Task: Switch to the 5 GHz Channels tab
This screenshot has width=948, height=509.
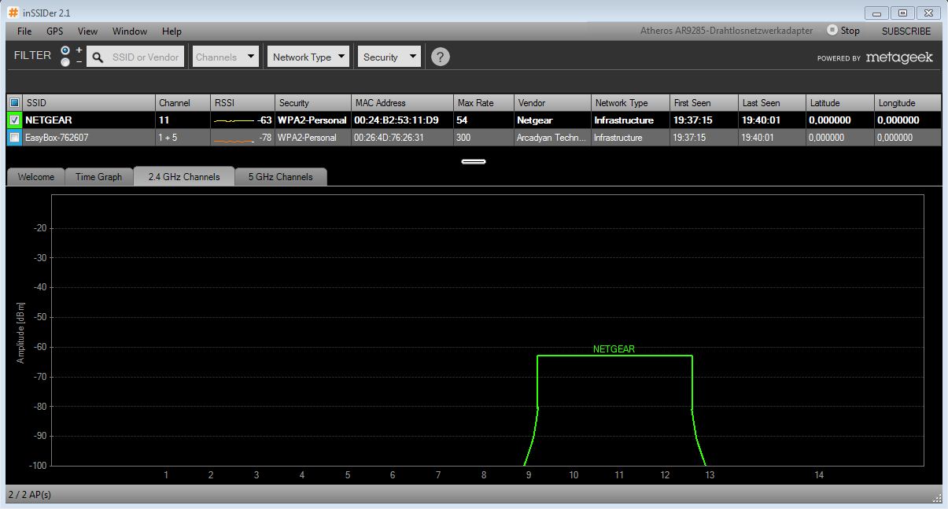Action: [x=281, y=177]
